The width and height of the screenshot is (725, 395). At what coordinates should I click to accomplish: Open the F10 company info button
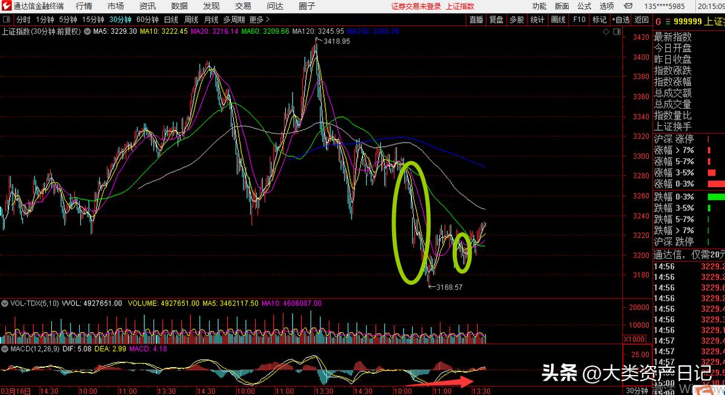point(579,19)
